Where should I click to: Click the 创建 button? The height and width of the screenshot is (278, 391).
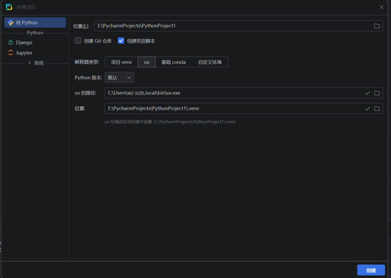click(x=371, y=270)
